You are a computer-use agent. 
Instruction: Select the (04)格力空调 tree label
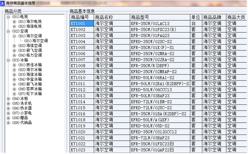[30, 55]
